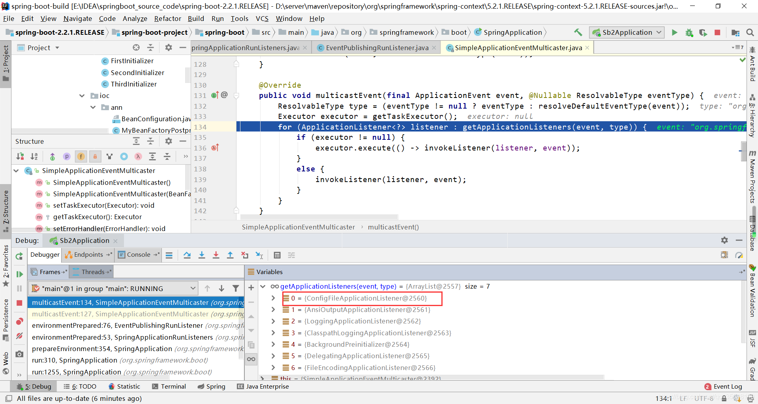Open the VCS menu
The height and width of the screenshot is (404, 758).
tap(262, 19)
